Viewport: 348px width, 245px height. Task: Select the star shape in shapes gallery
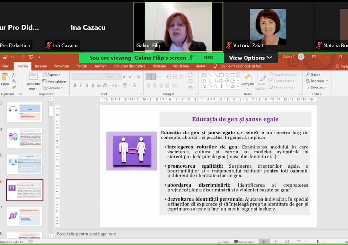point(232,86)
